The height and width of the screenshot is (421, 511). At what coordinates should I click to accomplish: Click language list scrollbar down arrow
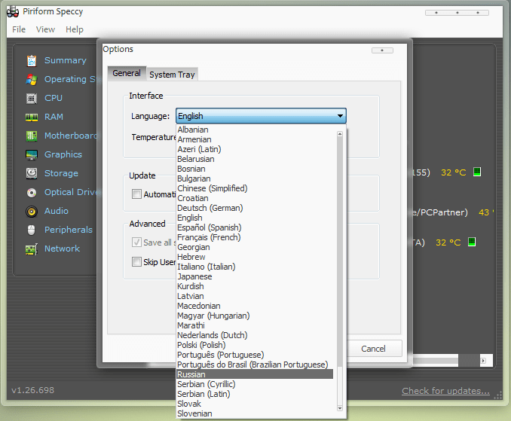[x=340, y=408]
